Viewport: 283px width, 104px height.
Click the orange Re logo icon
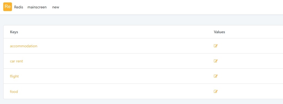point(8,7)
